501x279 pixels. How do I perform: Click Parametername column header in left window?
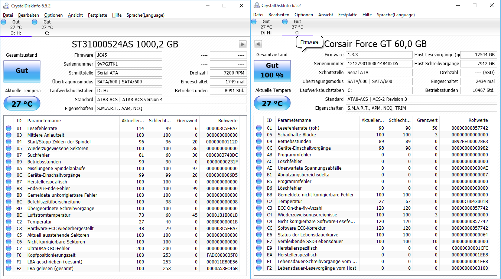44,121
